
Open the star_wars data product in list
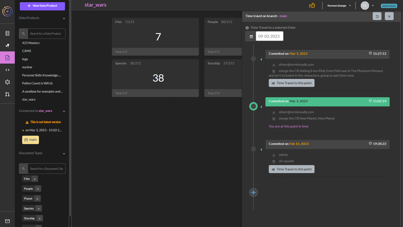click(29, 100)
